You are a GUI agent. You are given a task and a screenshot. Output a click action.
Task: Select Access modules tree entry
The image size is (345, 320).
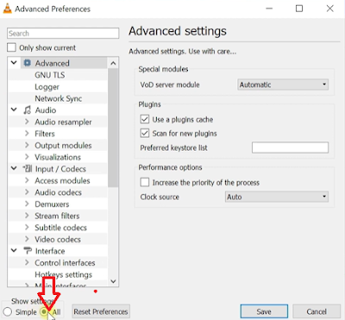[62, 180]
